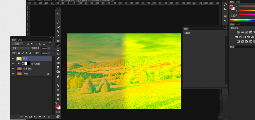Open the blend mode 正常 dropdown
This screenshot has height=120, width=255.
pos(21,48)
